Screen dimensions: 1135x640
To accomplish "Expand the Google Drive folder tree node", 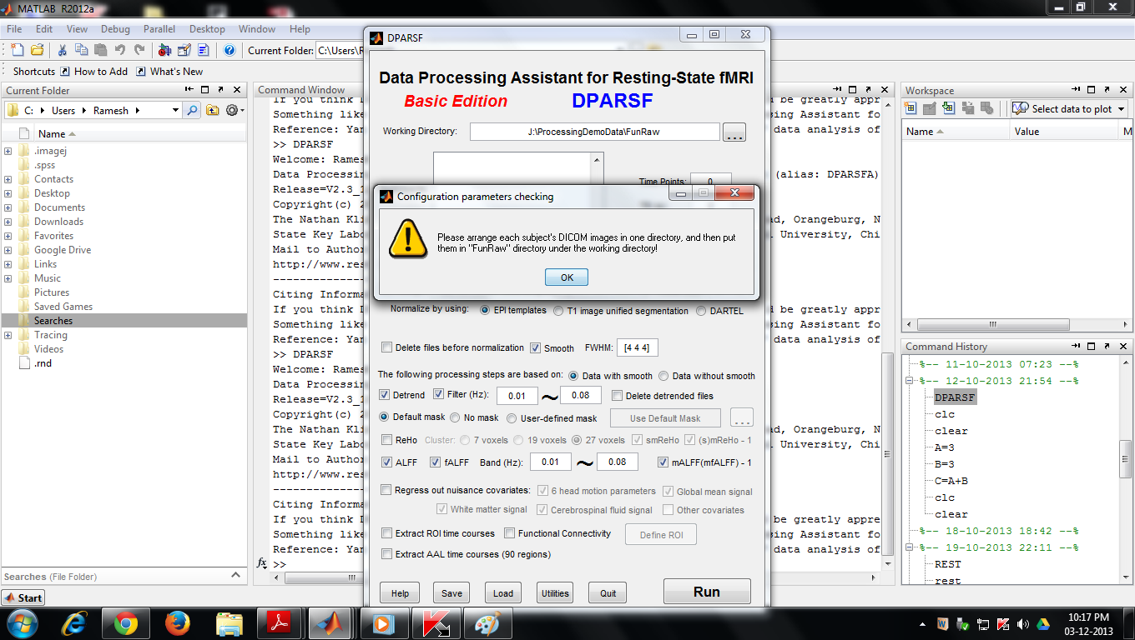I will 8,250.
